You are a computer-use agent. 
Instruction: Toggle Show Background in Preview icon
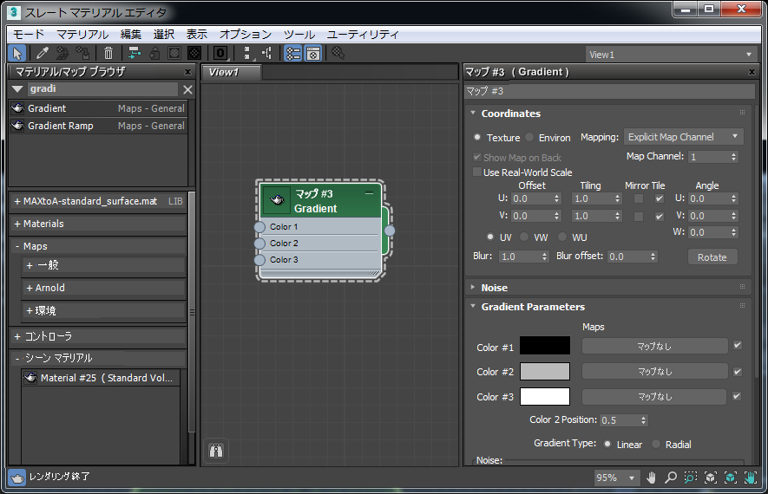194,53
